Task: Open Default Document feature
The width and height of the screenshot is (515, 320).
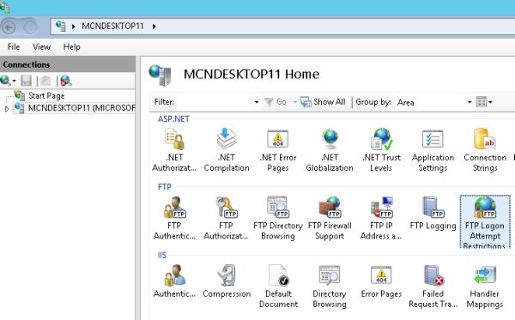Action: pos(278,287)
